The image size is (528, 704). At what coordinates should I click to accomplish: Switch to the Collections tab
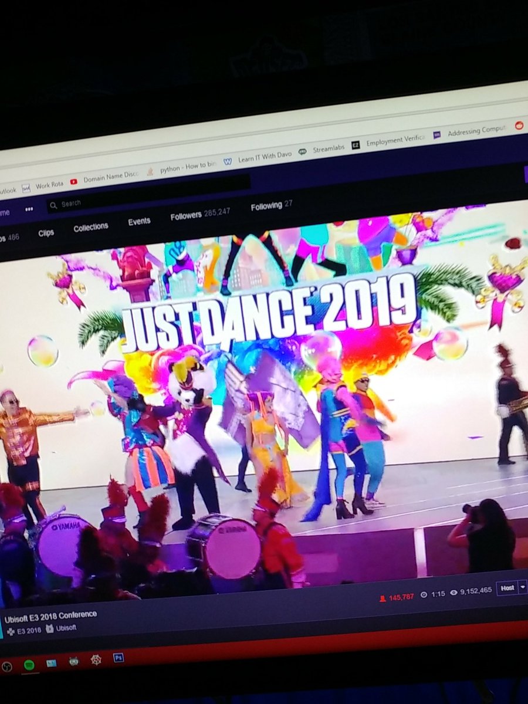(x=91, y=228)
